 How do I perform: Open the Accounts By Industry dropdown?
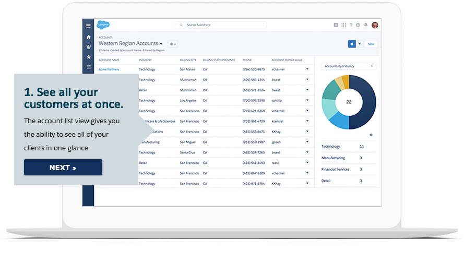pyautogui.click(x=349, y=66)
